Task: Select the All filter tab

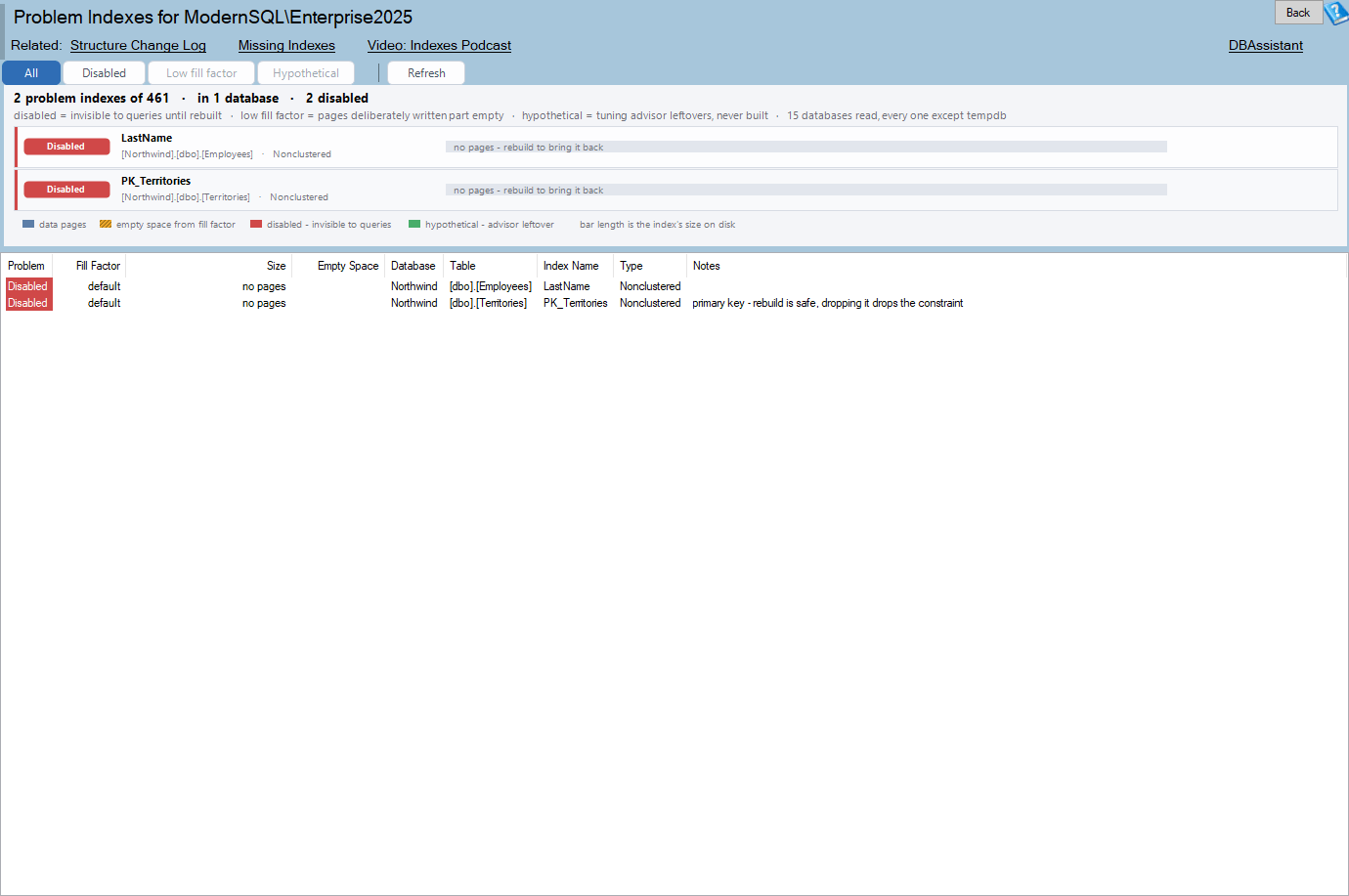Action: click(31, 73)
